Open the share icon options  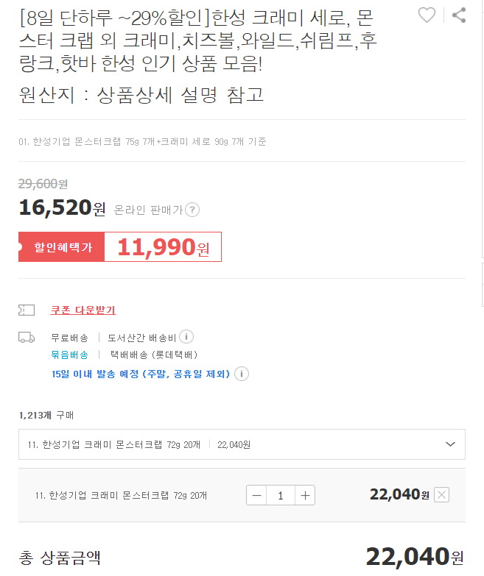pyautogui.click(x=459, y=15)
